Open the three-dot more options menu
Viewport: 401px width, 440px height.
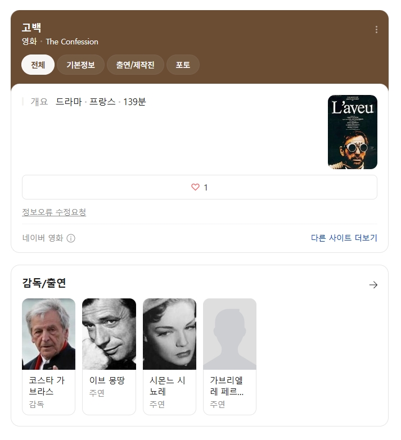(x=376, y=30)
